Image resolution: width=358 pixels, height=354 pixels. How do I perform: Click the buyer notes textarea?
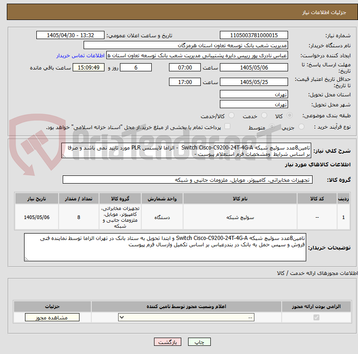(165, 247)
